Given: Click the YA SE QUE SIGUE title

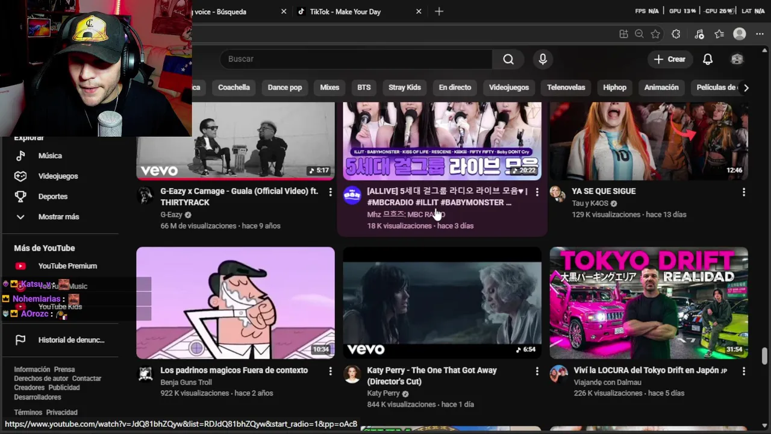Looking at the screenshot, I should click(x=604, y=191).
